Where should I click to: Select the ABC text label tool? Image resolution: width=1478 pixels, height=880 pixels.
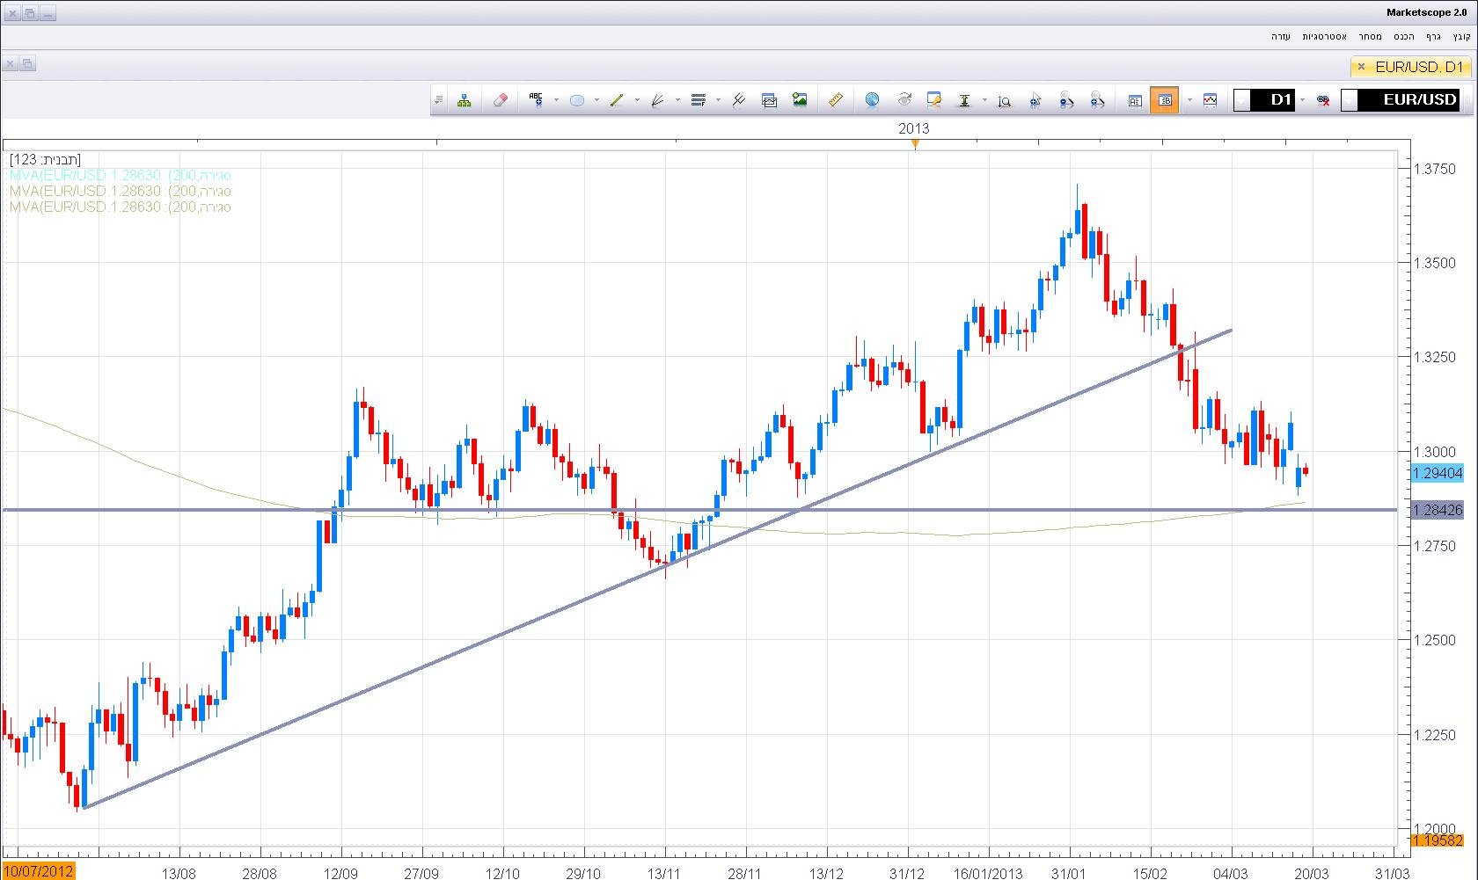click(x=536, y=100)
